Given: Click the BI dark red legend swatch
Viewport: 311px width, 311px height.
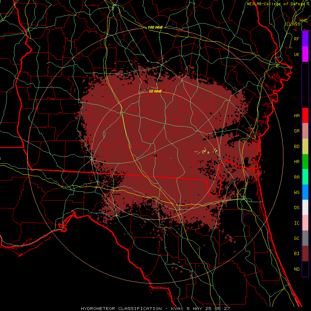Looking at the screenshot, I should (x=305, y=254).
